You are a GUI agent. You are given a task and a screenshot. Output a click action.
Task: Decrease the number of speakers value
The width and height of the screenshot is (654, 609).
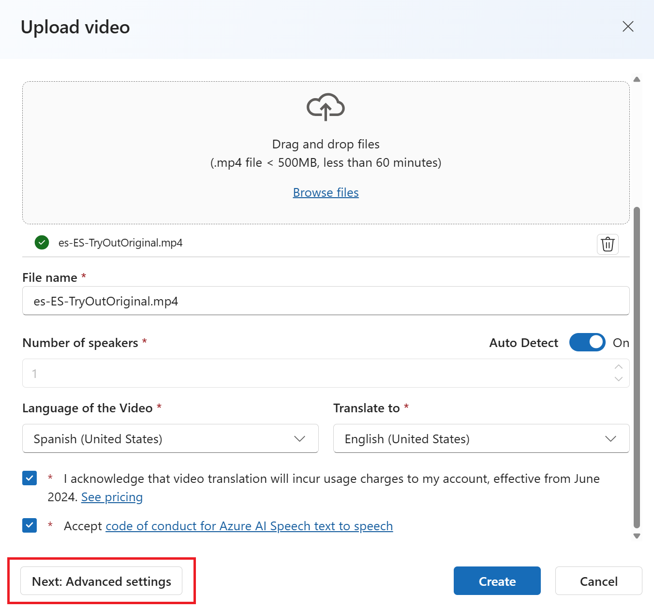pyautogui.click(x=618, y=379)
